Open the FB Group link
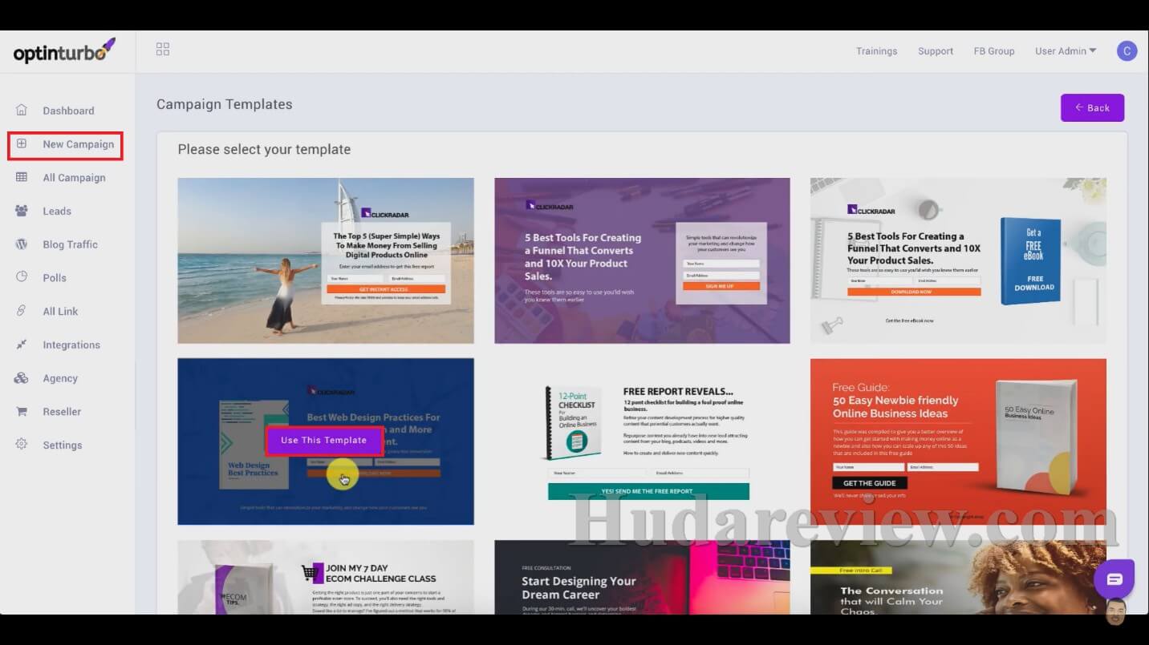The image size is (1149, 645). point(994,51)
